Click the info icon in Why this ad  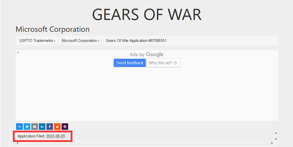pyautogui.click(x=175, y=63)
